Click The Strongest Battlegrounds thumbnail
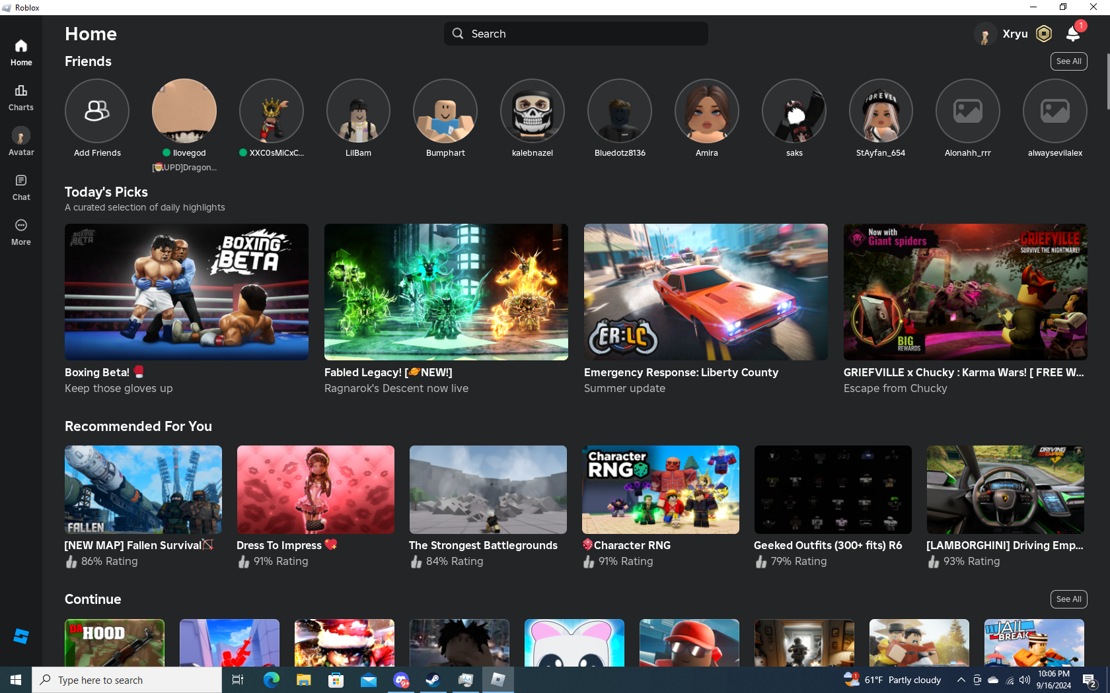 (x=488, y=490)
